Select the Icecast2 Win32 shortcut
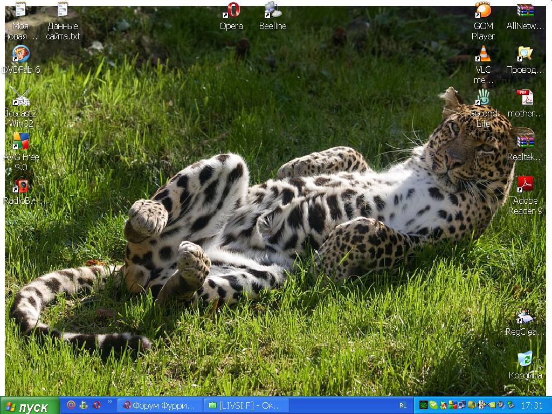Screen dimensions: 552x414 coord(21,98)
